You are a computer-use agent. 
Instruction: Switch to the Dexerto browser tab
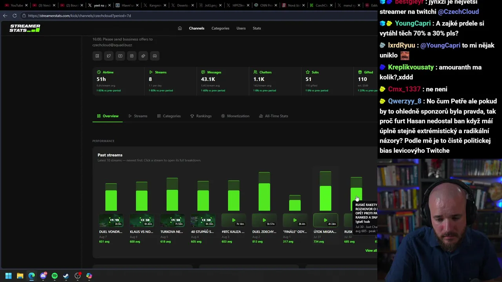pos(182,5)
